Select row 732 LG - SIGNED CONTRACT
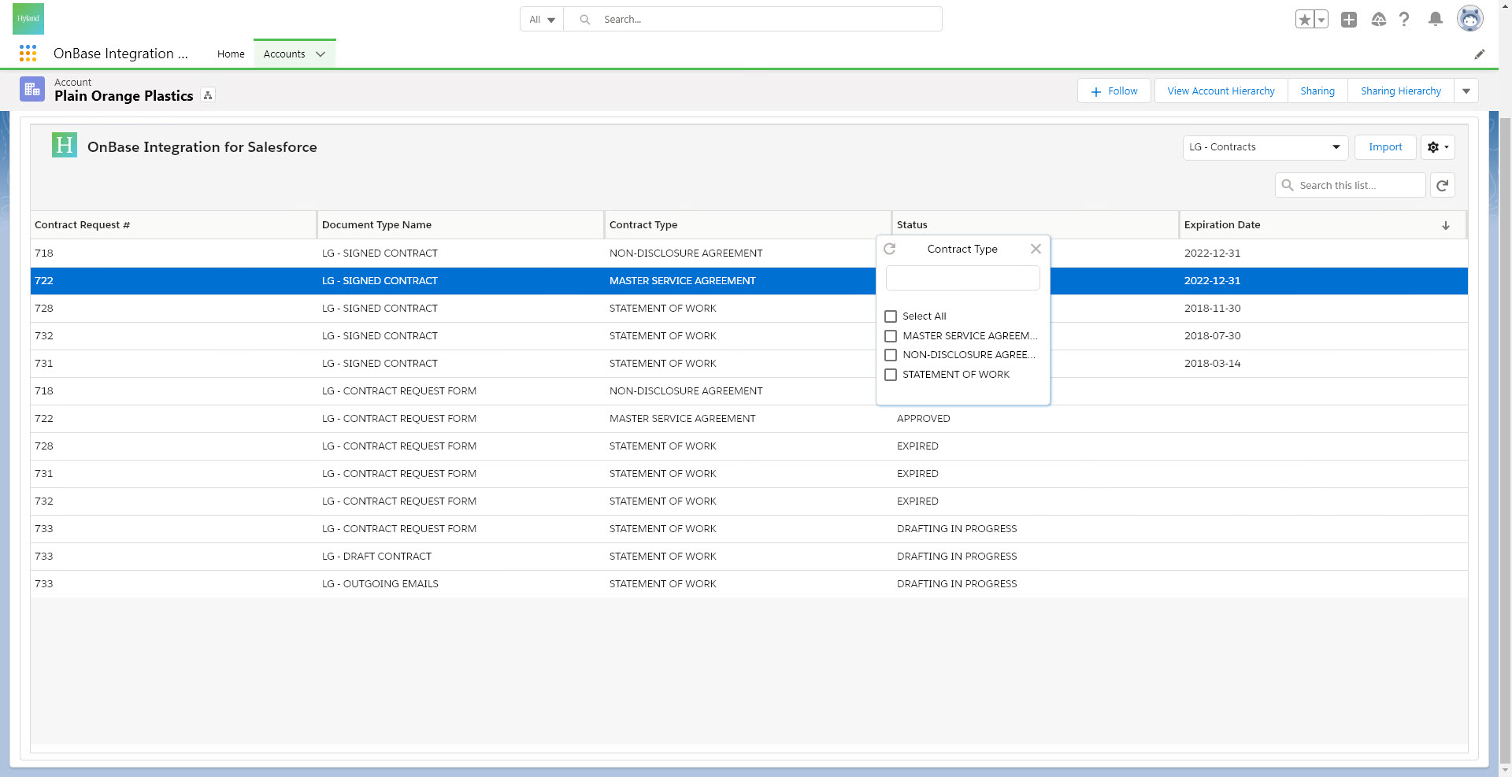 tap(749, 336)
